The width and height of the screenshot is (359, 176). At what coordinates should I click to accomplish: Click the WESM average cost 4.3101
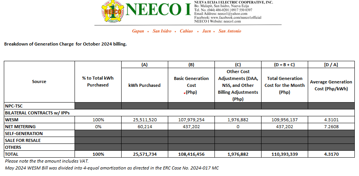click(x=331, y=120)
